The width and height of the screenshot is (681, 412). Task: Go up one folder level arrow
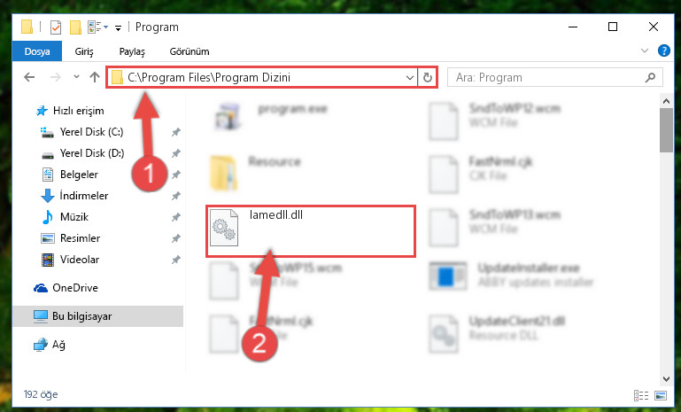point(94,77)
